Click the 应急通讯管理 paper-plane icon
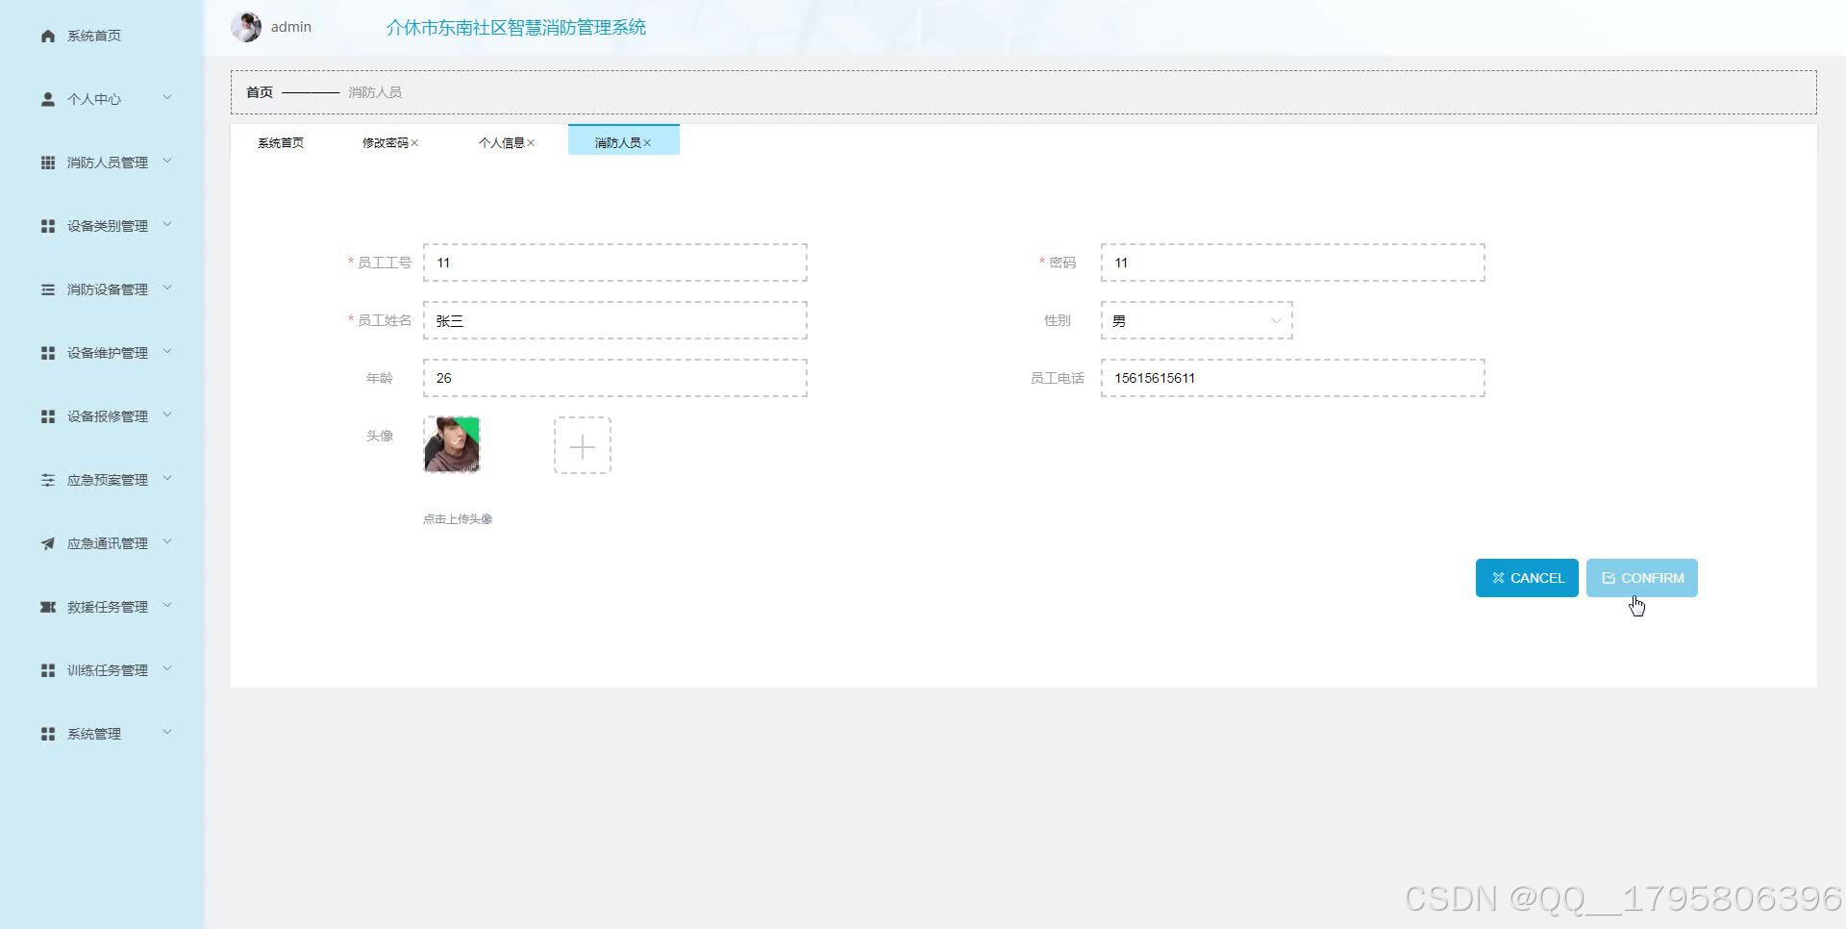Image resolution: width=1846 pixels, height=929 pixels. [47, 542]
